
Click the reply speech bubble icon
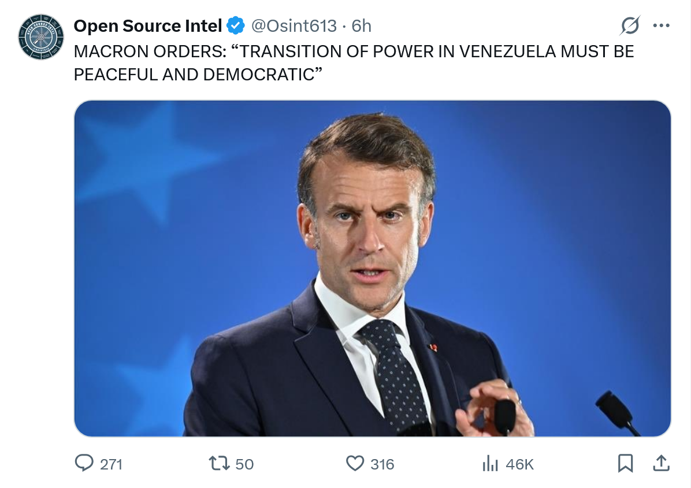coord(85,463)
